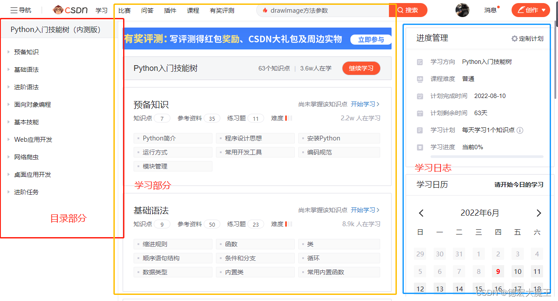Open the 插件 nav item
558x301 pixels.
(170, 10)
